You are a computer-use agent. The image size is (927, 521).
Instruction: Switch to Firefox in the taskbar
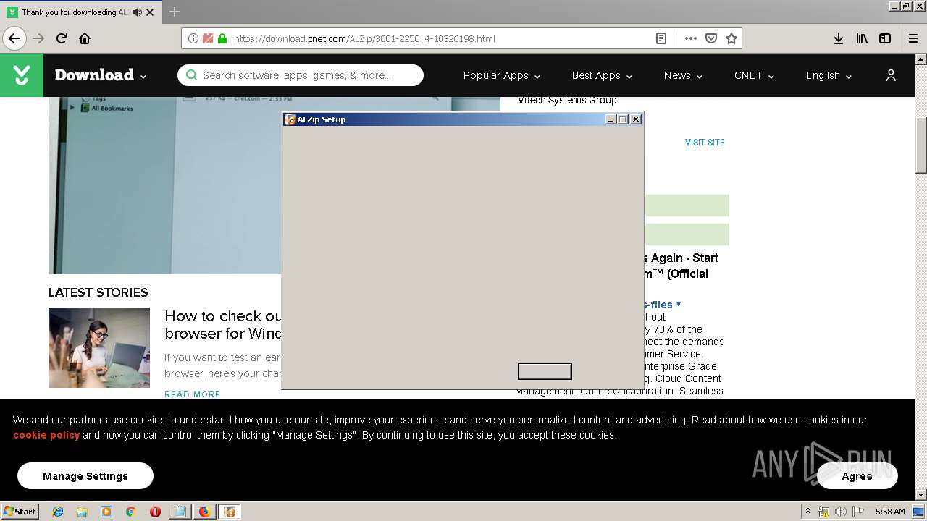point(204,512)
